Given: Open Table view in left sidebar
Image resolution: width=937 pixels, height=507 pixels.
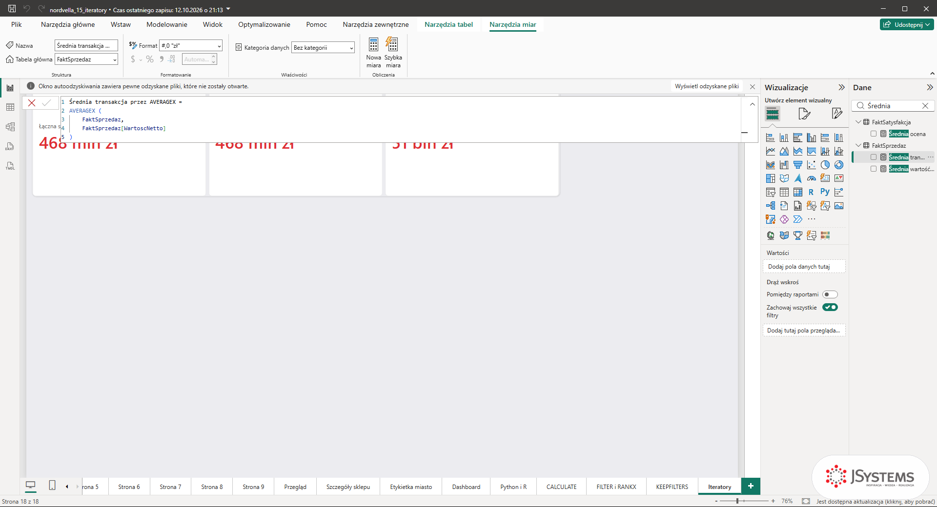Looking at the screenshot, I should 10,107.
